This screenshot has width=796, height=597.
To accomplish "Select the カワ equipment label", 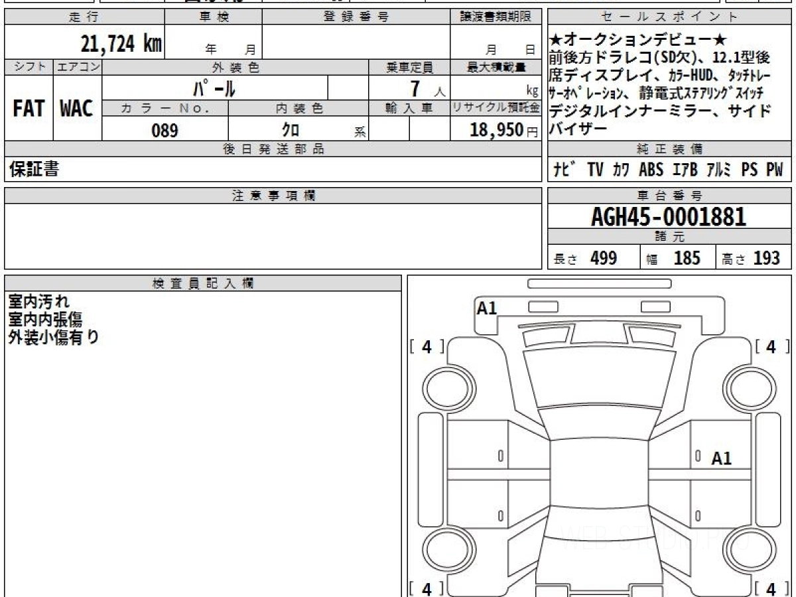I will click(x=622, y=170).
